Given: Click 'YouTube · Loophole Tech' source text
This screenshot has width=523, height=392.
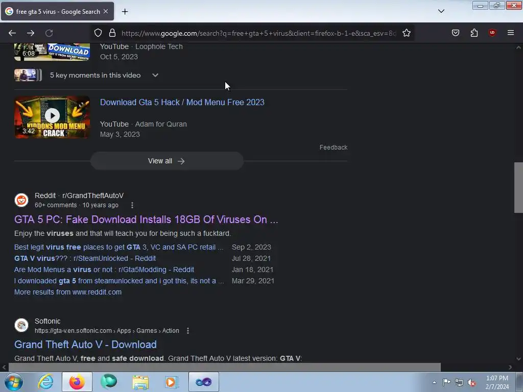Looking at the screenshot, I should click(x=141, y=46).
